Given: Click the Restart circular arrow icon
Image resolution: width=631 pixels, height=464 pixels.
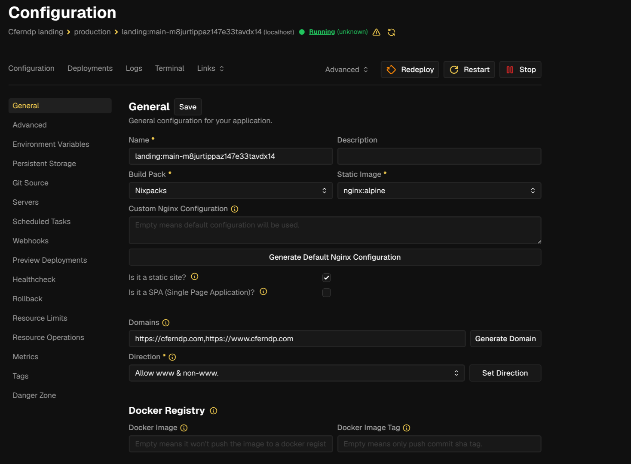Looking at the screenshot, I should (454, 70).
